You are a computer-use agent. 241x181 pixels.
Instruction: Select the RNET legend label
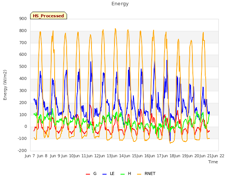point(150,173)
